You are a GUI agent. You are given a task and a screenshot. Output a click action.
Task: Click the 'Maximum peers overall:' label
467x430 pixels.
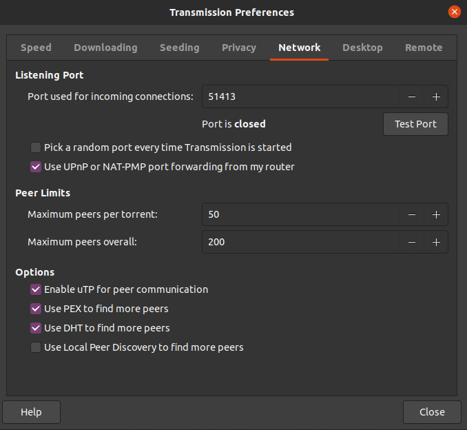point(82,242)
